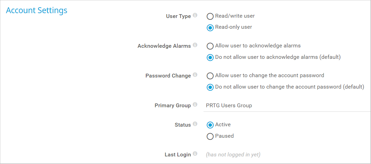Click info icon next to User Type
The image size is (371, 164).
(195, 16)
